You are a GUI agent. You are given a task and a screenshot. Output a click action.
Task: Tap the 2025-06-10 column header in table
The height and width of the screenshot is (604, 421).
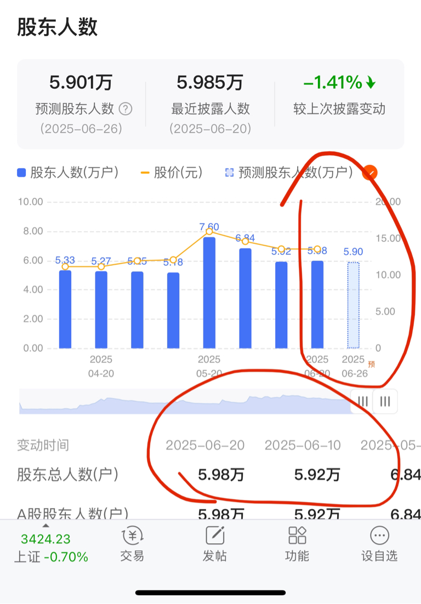tap(303, 445)
